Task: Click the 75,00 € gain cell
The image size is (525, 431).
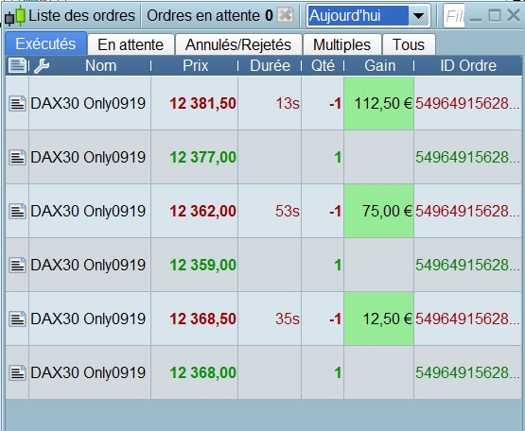Action: tap(379, 211)
